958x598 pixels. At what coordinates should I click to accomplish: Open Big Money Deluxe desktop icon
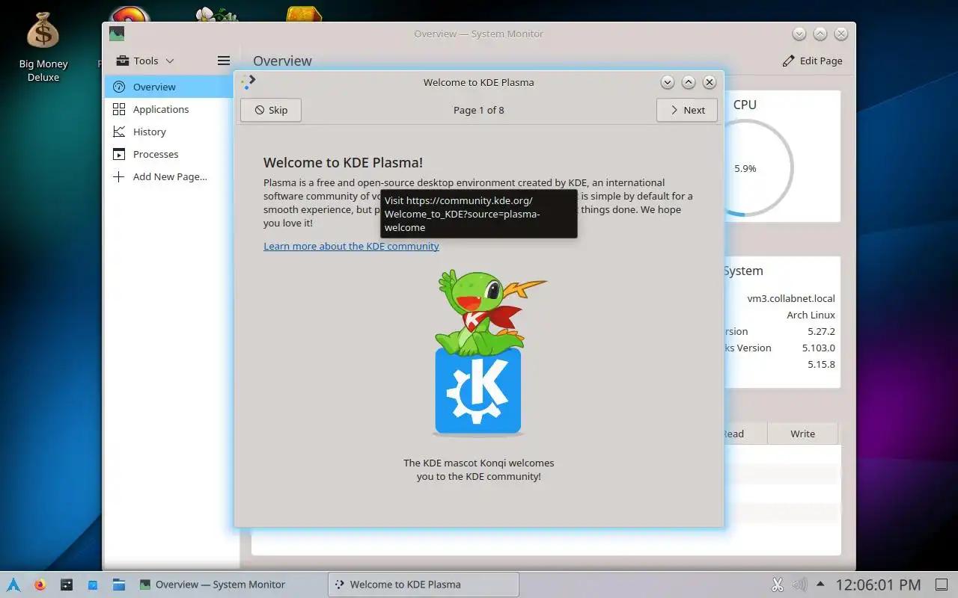(43, 46)
